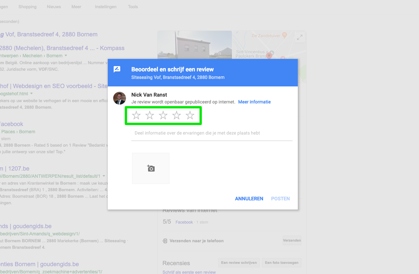Submit the review with POSTEN
The image size is (419, 274).
point(280,198)
